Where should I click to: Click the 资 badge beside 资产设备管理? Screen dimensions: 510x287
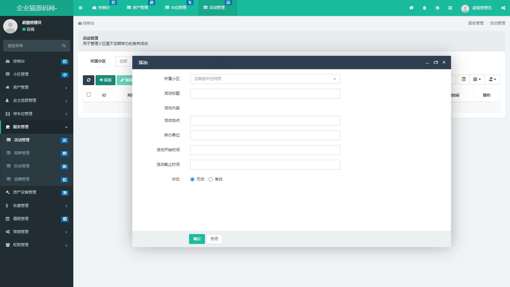pyautogui.click(x=65, y=193)
